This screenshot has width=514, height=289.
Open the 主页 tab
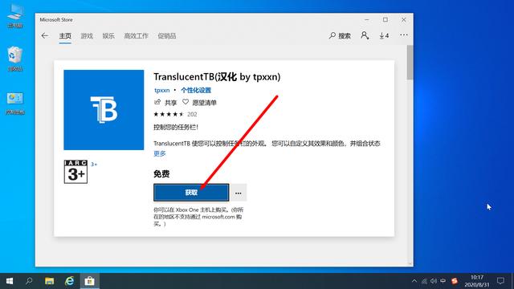pos(65,35)
